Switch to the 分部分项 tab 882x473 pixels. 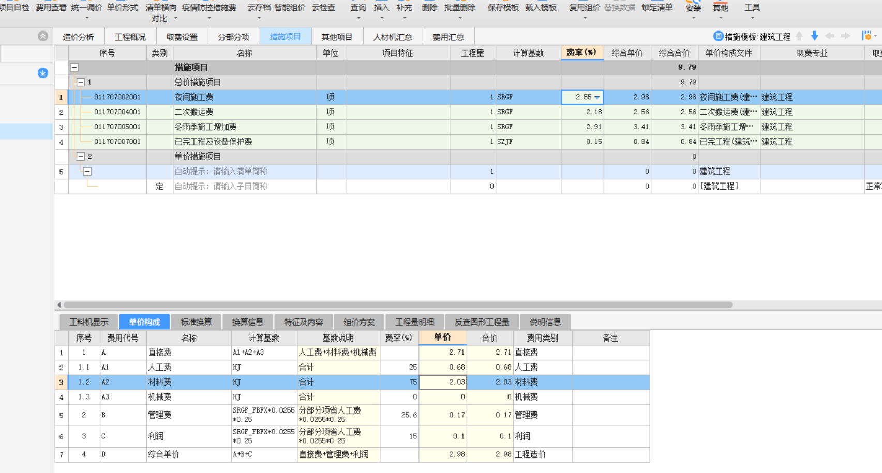click(234, 37)
